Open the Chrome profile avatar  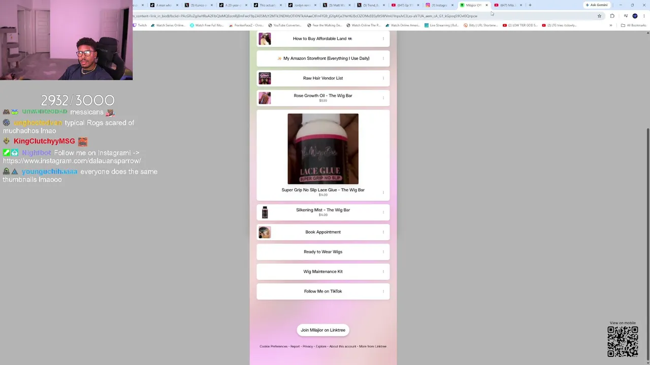[x=635, y=16]
